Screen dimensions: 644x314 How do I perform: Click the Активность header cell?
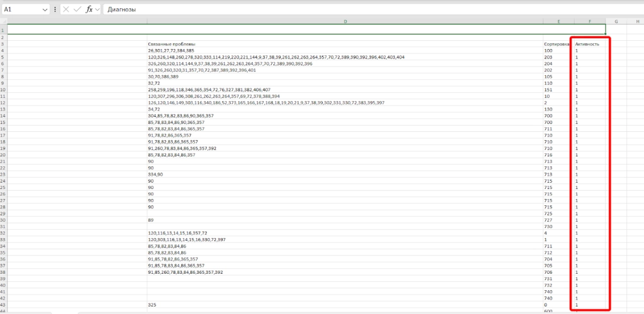tap(591, 44)
